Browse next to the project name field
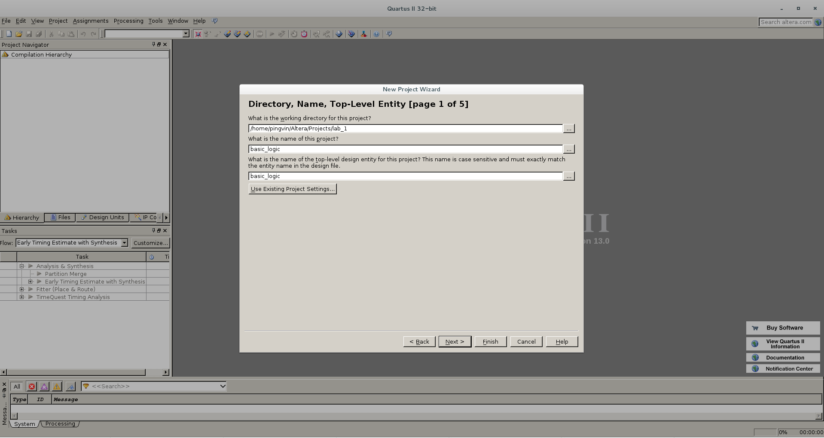The height and width of the screenshot is (438, 824). click(x=569, y=149)
